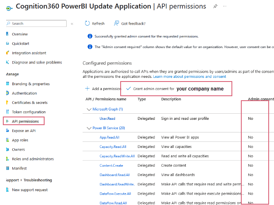The height and width of the screenshot is (205, 274).
Task: Click the pin icon beside page title
Action: coord(216,7)
